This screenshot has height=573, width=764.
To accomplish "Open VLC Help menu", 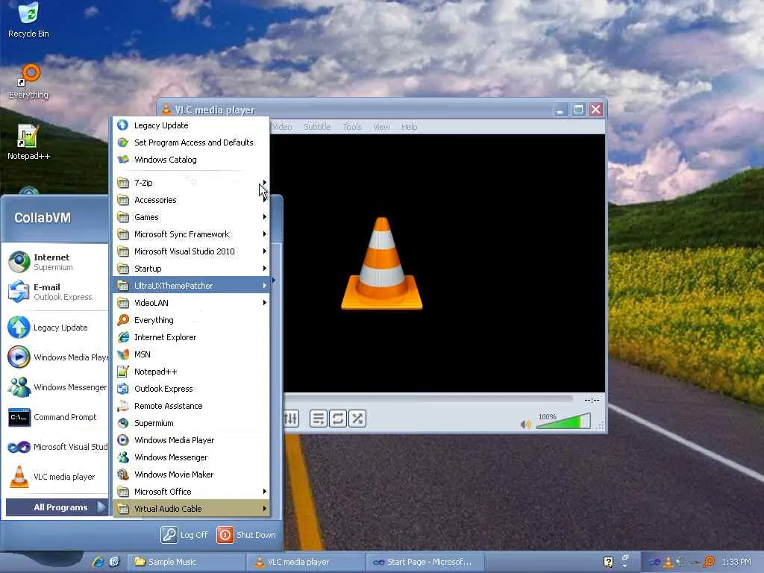I will point(410,127).
